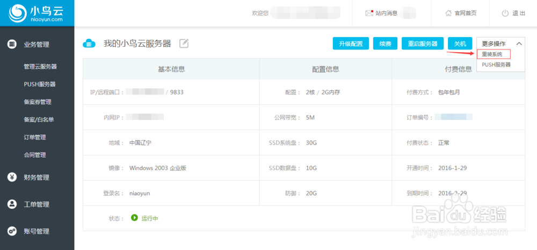The width and height of the screenshot is (537, 250).
Task: Open 订单管理 in the sidebar
Action: click(x=34, y=137)
